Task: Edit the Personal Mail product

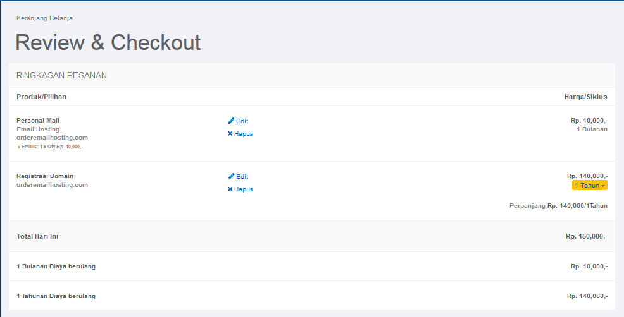Action: point(238,121)
